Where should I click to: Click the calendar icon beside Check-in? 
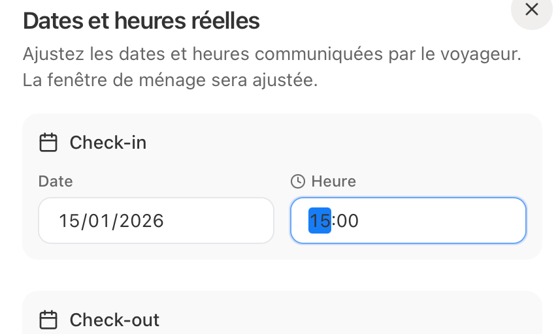[48, 142]
